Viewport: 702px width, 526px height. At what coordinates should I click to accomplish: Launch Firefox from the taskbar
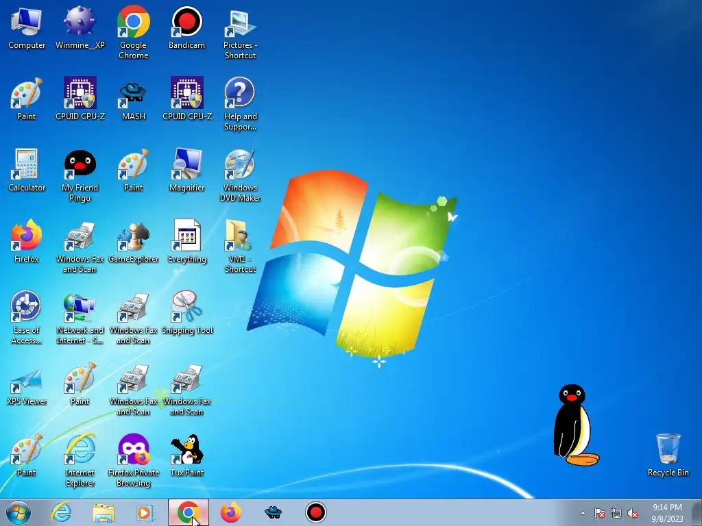click(231, 512)
